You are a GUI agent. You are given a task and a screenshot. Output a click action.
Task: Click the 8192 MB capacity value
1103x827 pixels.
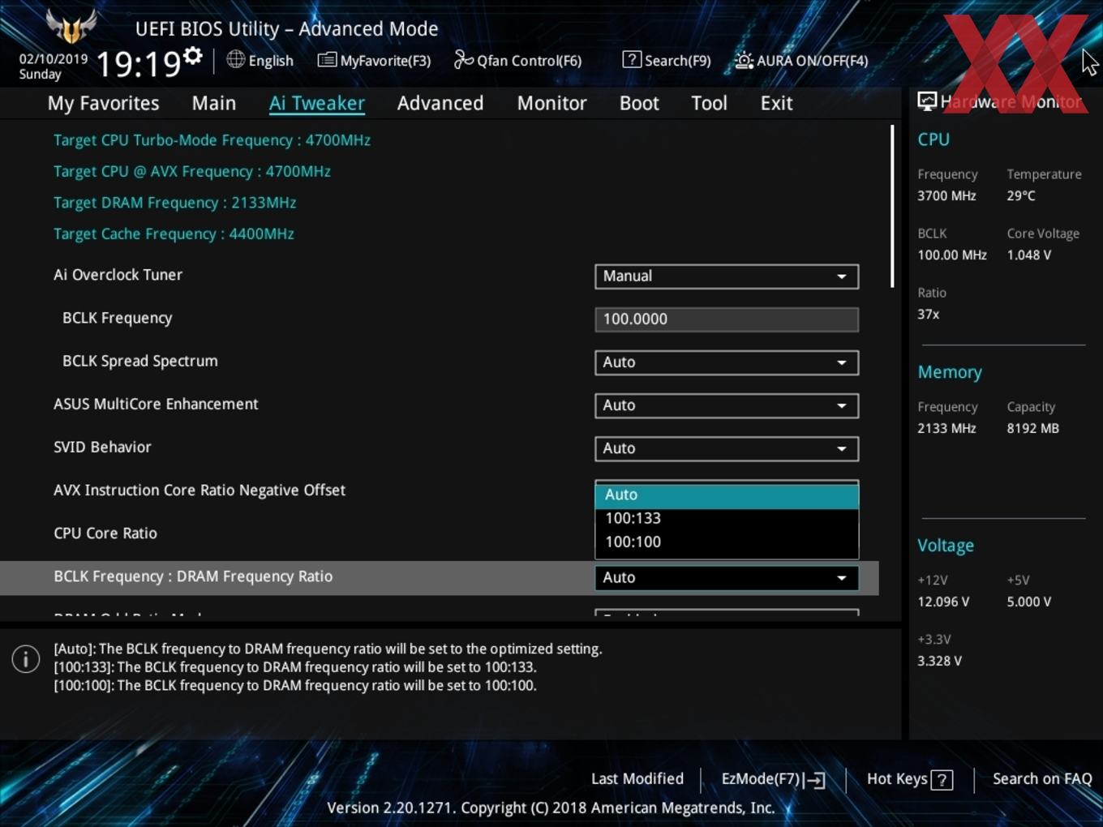1033,428
